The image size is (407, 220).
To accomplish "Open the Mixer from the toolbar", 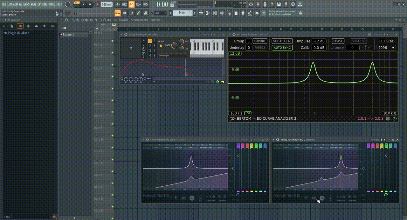I will pyautogui.click(x=222, y=13).
